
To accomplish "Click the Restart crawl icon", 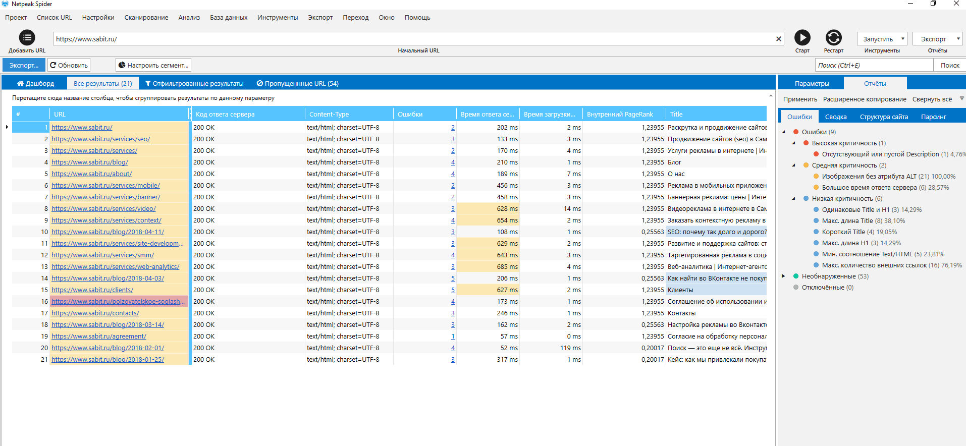I will point(833,38).
